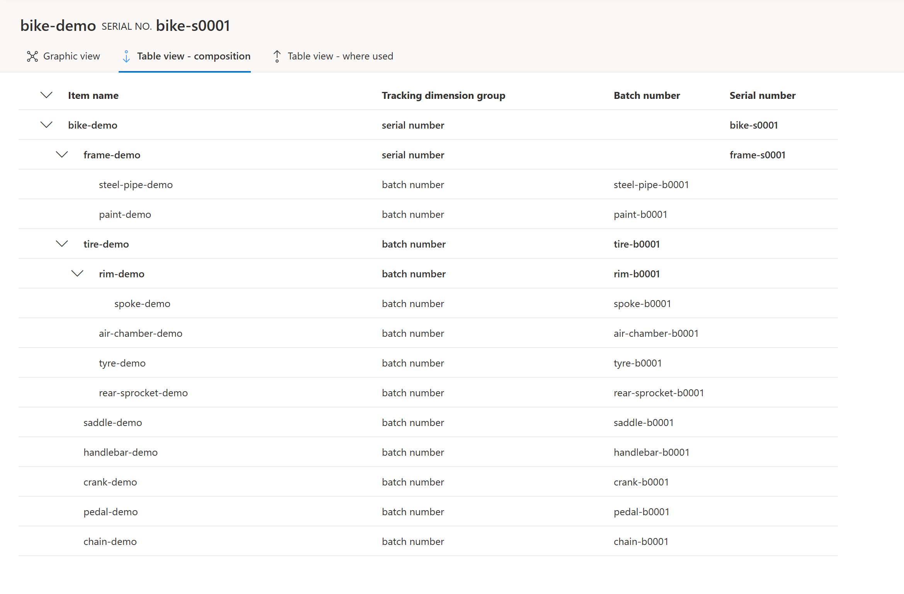Collapse the rim-demo node
The image size is (904, 594).
[x=77, y=273]
